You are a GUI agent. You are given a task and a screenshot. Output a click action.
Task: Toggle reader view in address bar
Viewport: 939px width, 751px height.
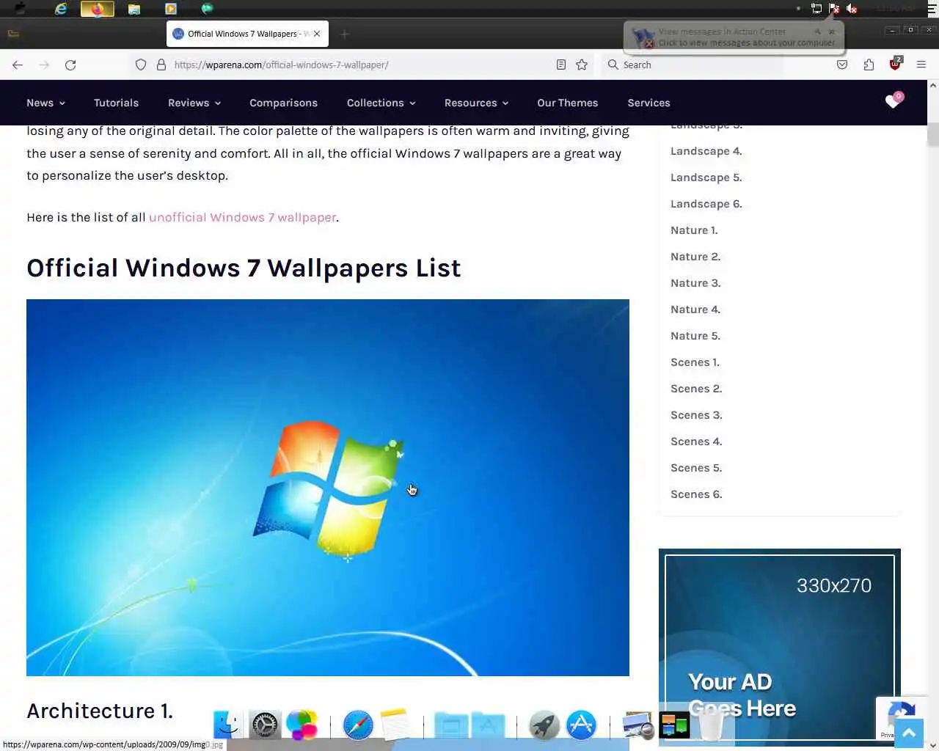pos(561,65)
